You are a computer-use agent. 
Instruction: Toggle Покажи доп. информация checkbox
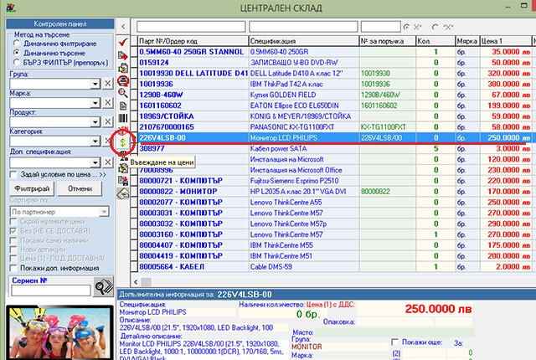pyautogui.click(x=13, y=268)
